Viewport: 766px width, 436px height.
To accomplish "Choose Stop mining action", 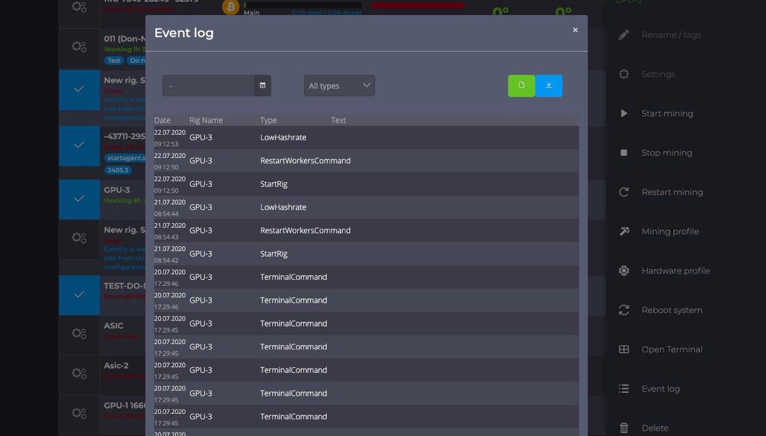I will [x=667, y=153].
